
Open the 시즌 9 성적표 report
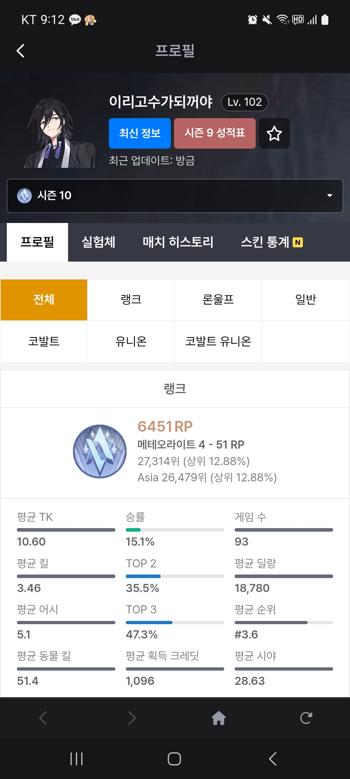click(215, 133)
